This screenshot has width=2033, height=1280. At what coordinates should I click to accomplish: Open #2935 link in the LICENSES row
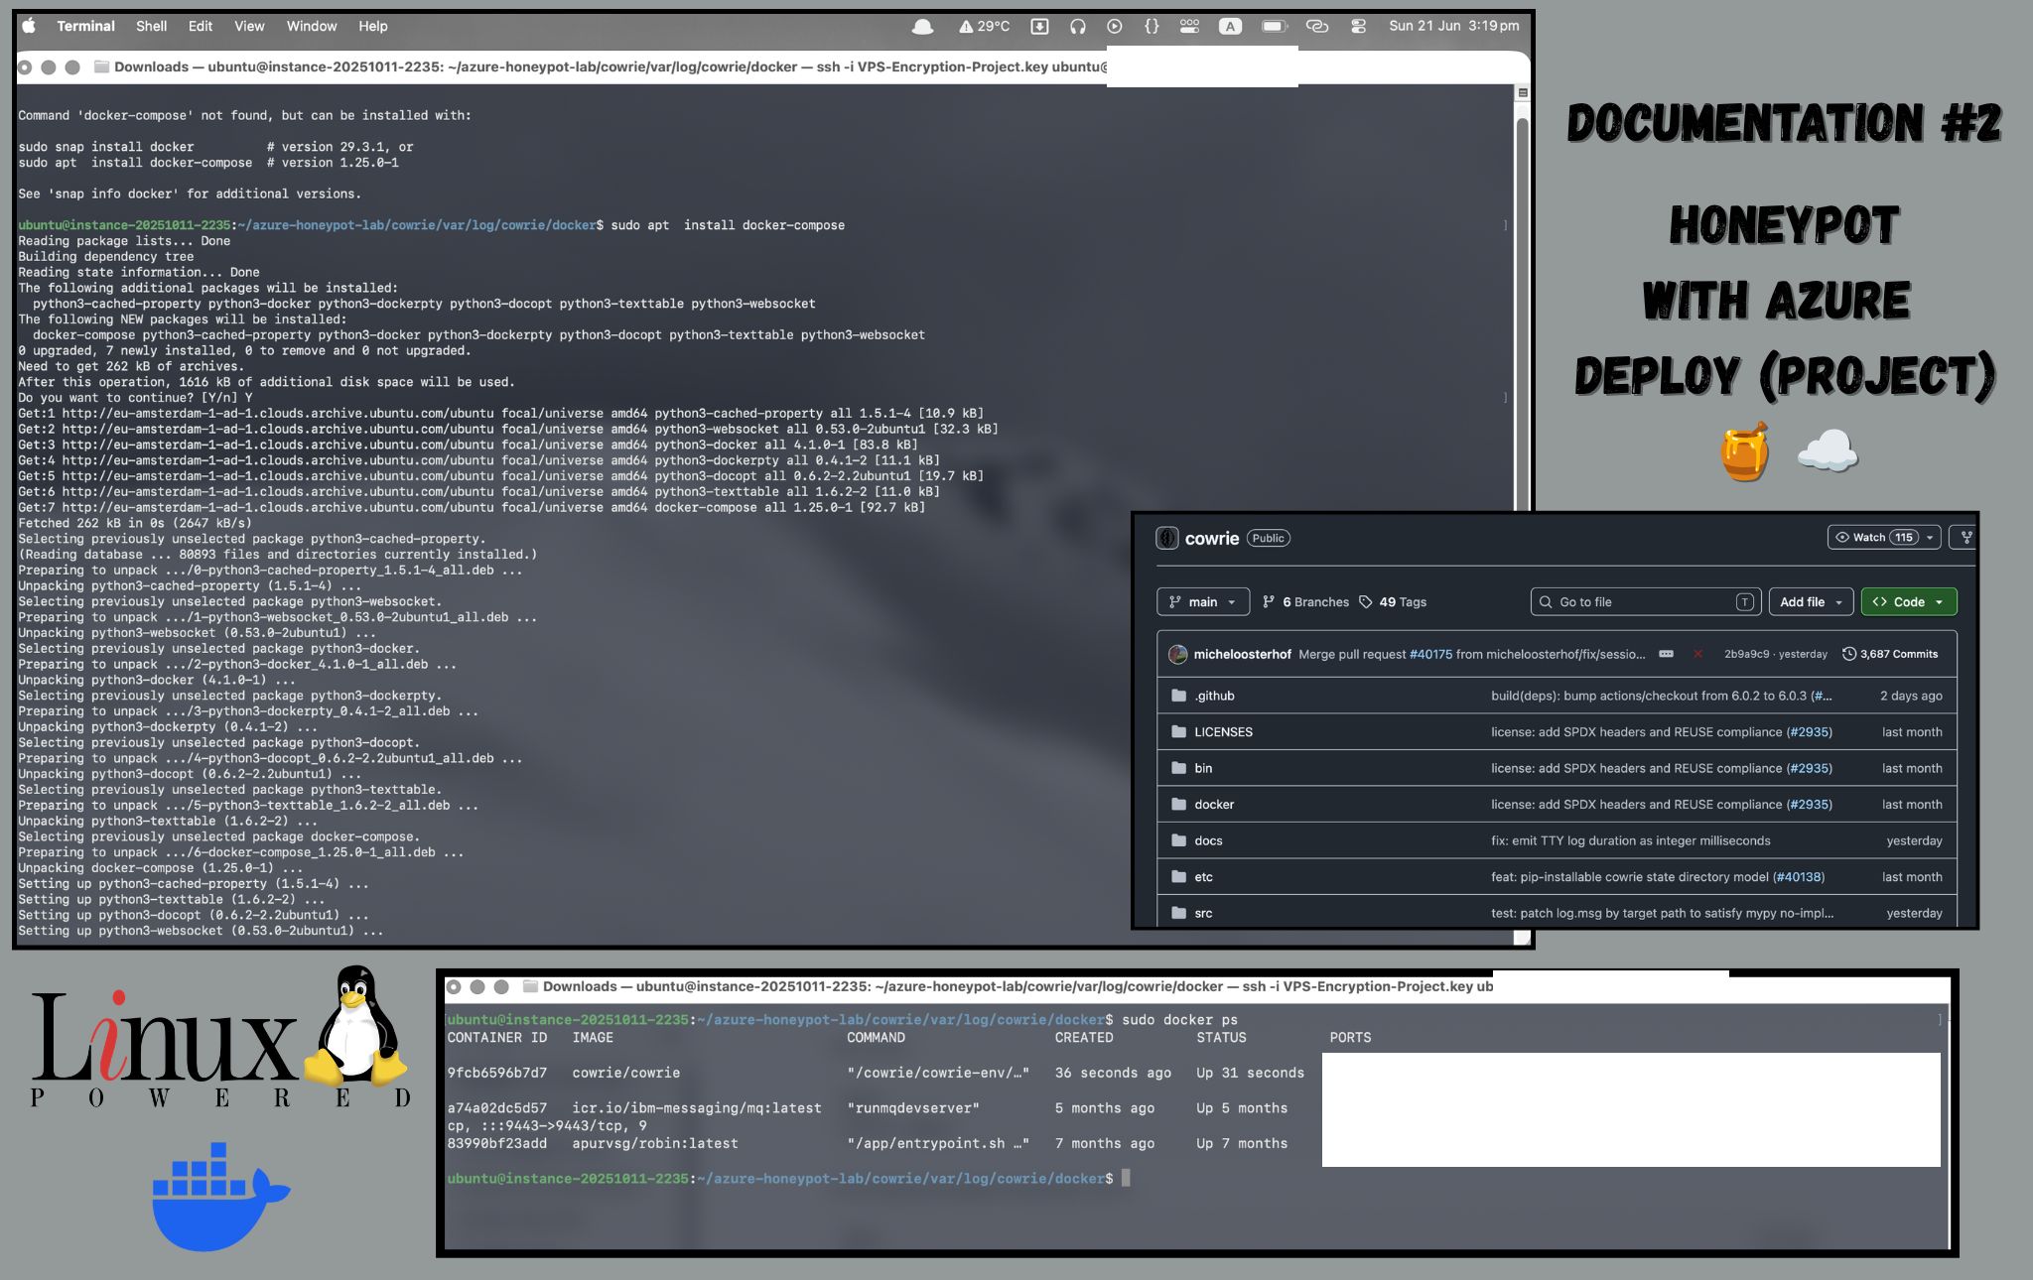(1809, 731)
